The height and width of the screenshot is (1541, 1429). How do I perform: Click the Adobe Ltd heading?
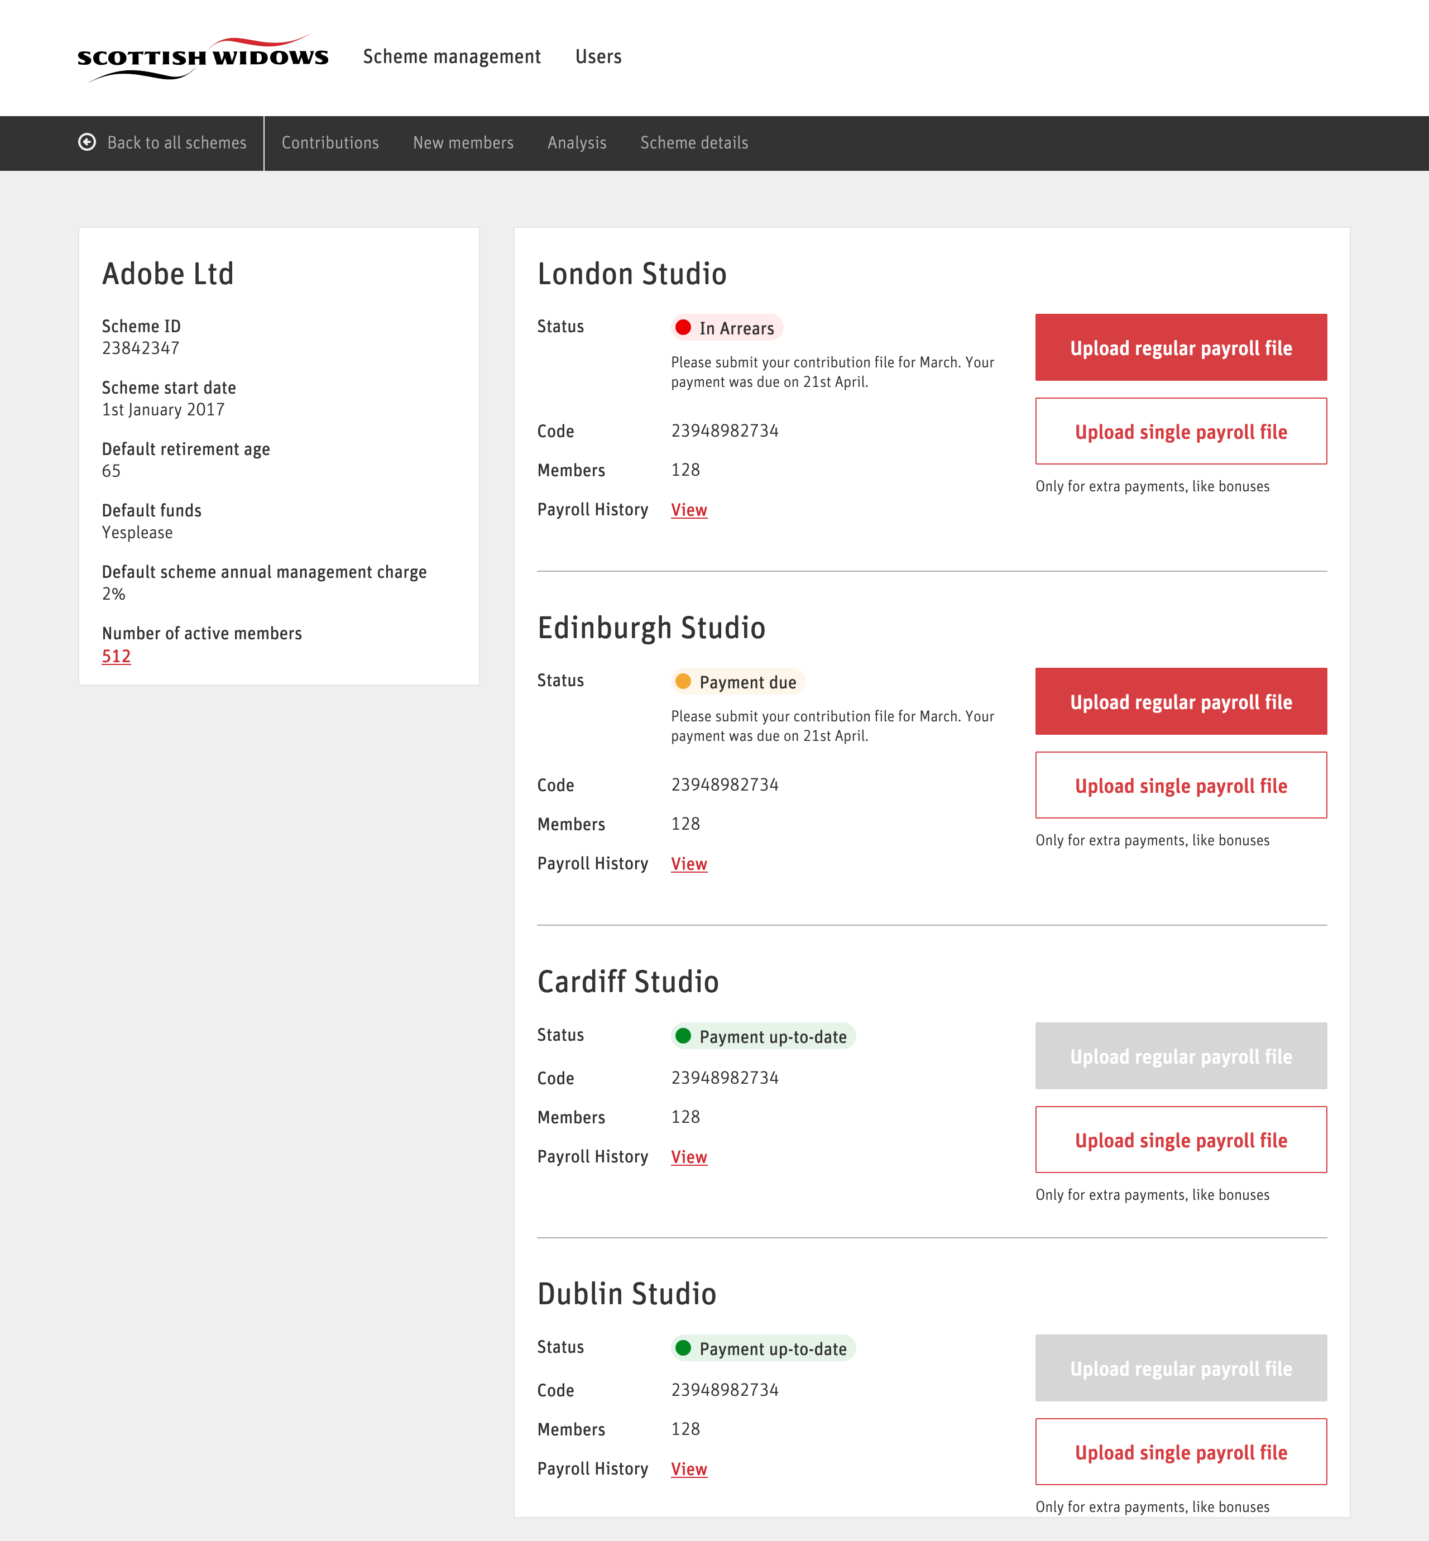coord(168,274)
